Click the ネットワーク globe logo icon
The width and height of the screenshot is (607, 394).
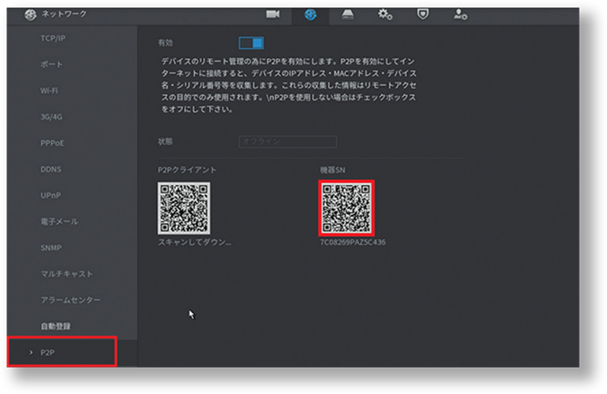click(30, 15)
